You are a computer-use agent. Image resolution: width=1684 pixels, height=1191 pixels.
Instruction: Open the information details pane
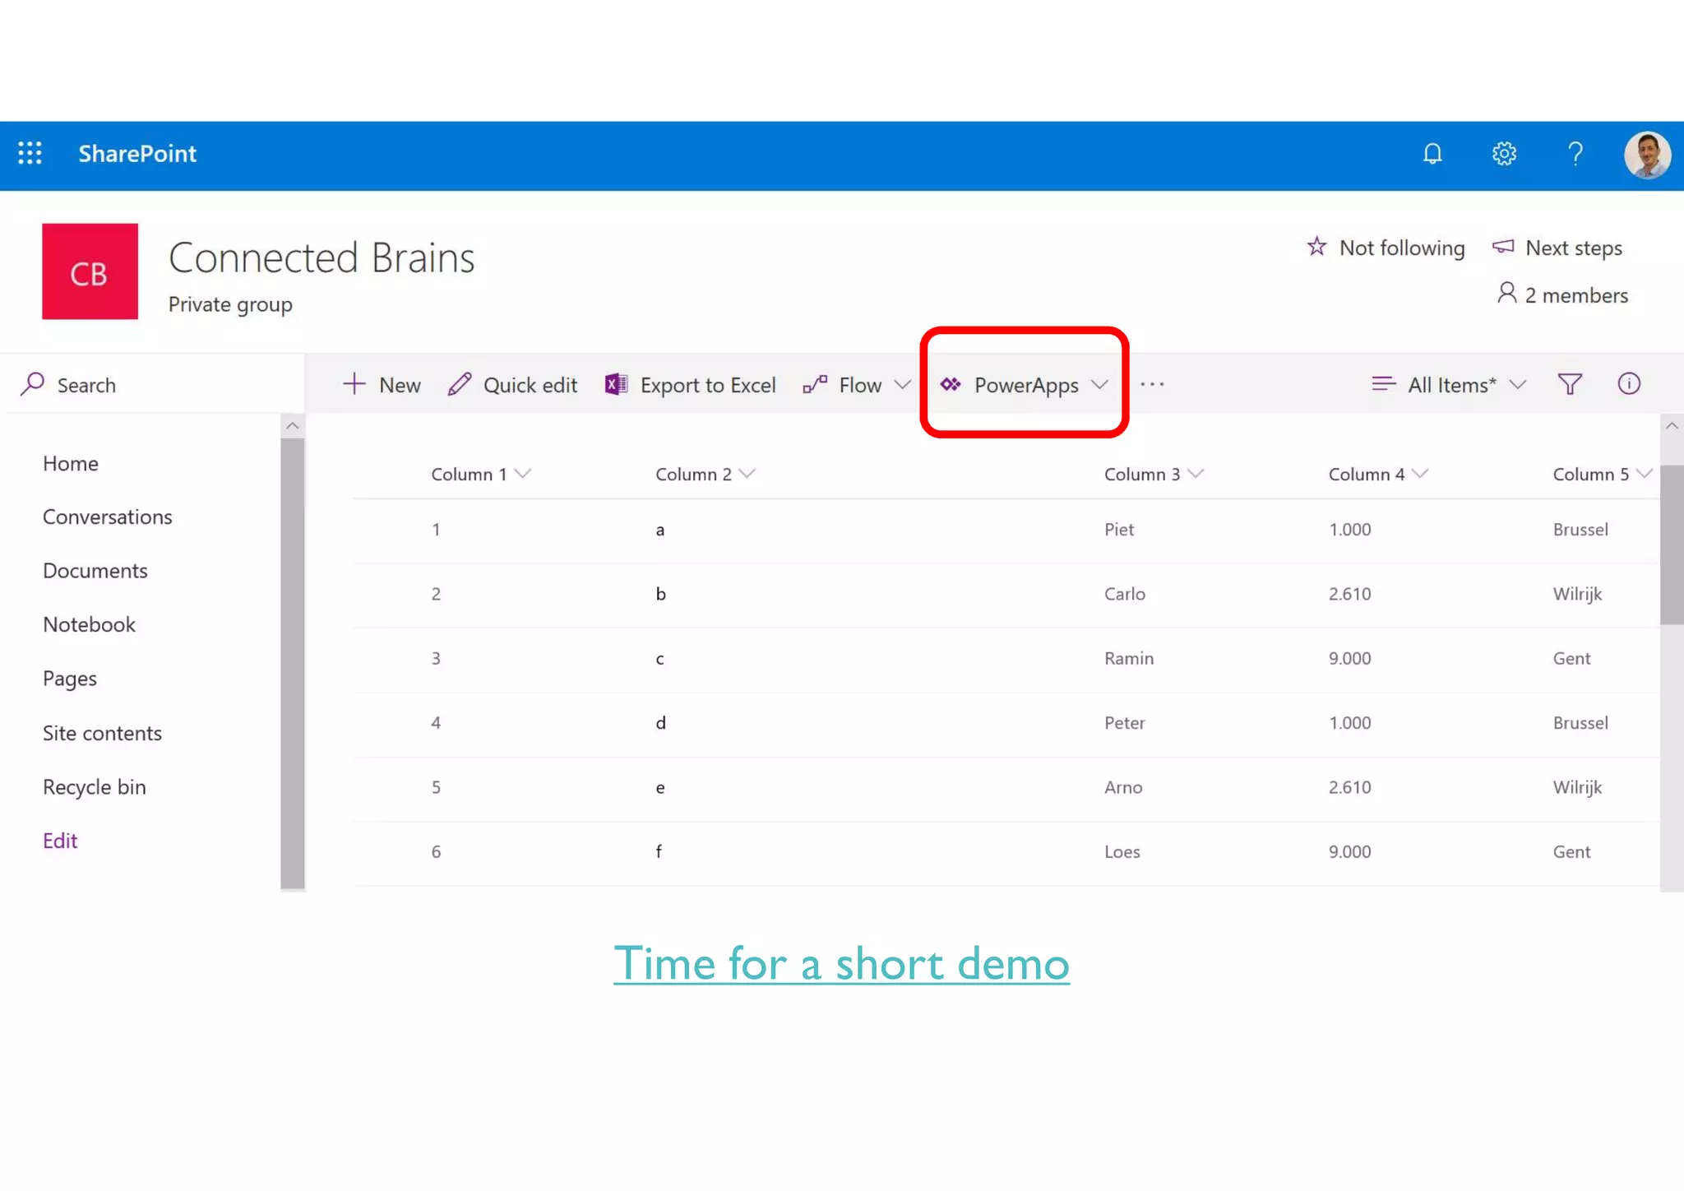tap(1629, 384)
